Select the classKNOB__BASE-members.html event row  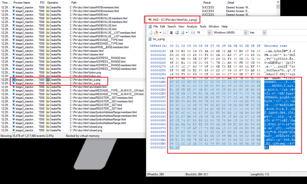pyautogui.click(x=73, y=47)
